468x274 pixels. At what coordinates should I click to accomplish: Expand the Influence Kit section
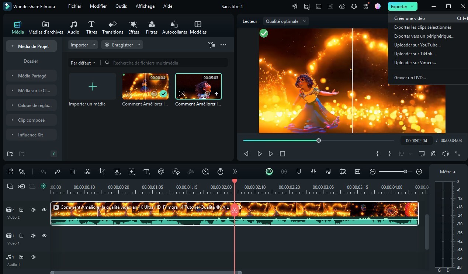31,135
